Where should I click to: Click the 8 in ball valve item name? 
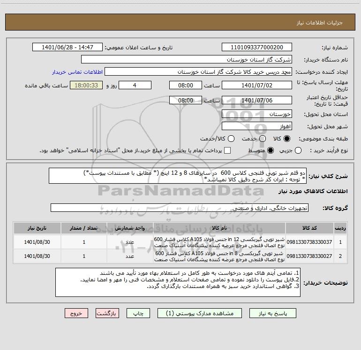(219, 256)
